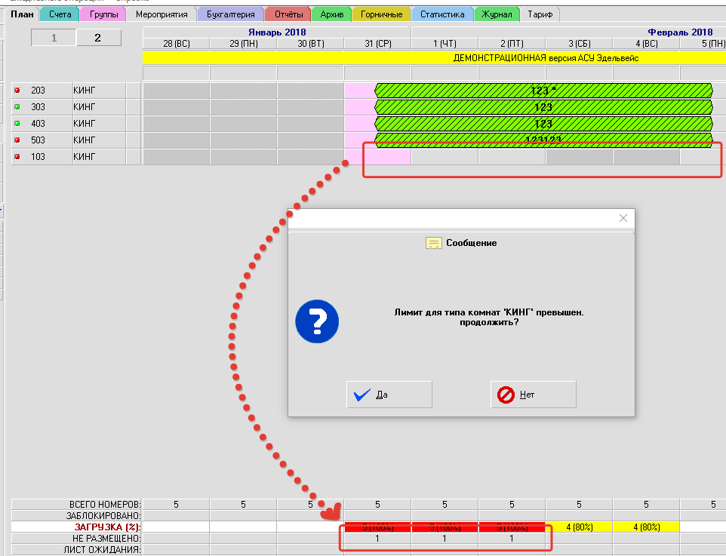Click the red status indicator for room 203
Image resolution: width=726 pixels, height=556 pixels.
point(17,91)
